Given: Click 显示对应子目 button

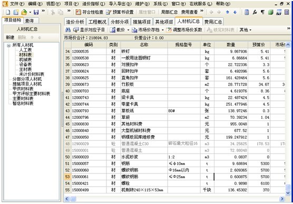Looking at the screenshot, I should (x=89, y=30).
